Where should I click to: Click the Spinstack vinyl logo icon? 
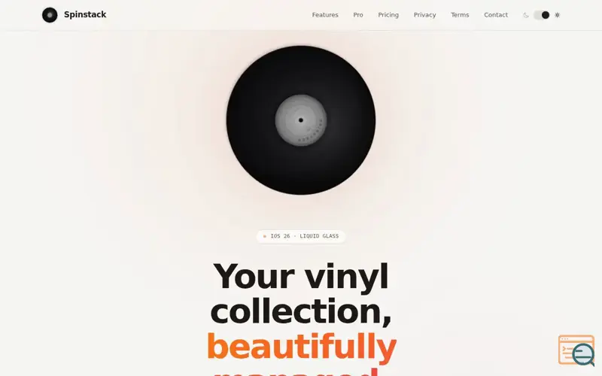click(x=50, y=15)
